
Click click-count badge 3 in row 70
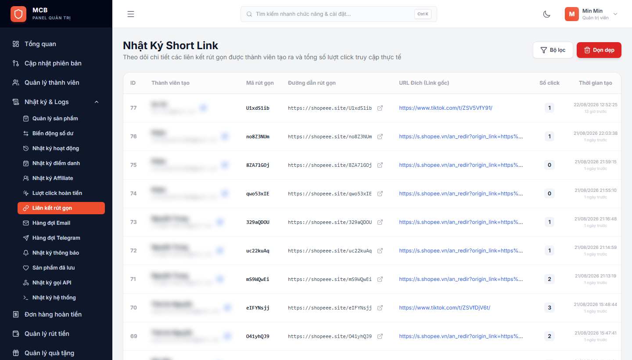(x=549, y=308)
